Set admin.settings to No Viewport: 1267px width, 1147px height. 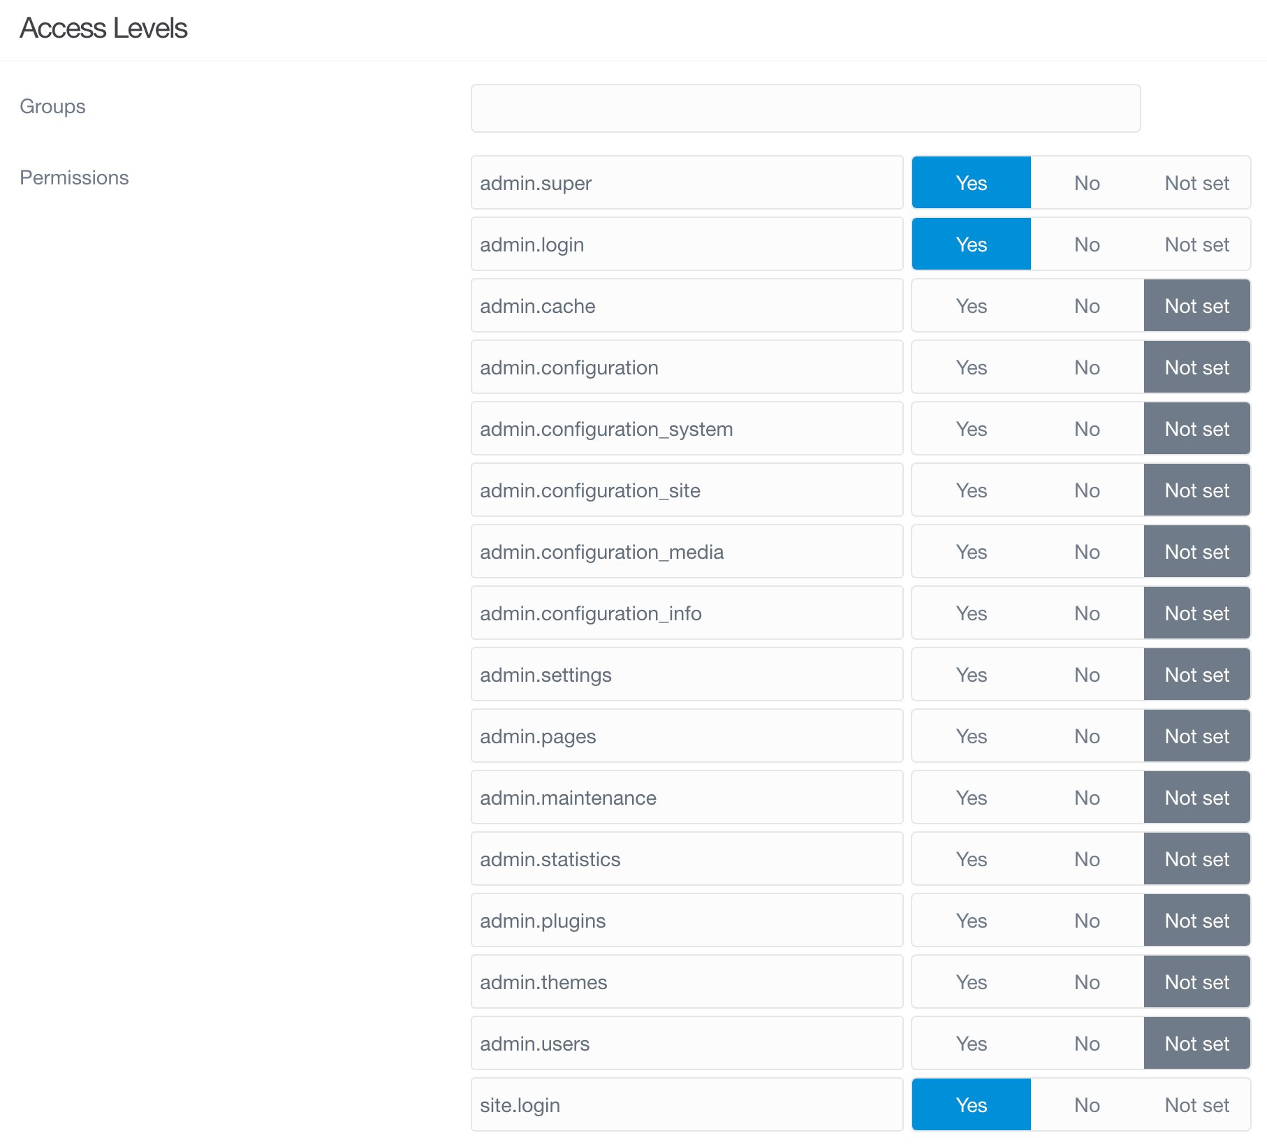pyautogui.click(x=1086, y=674)
